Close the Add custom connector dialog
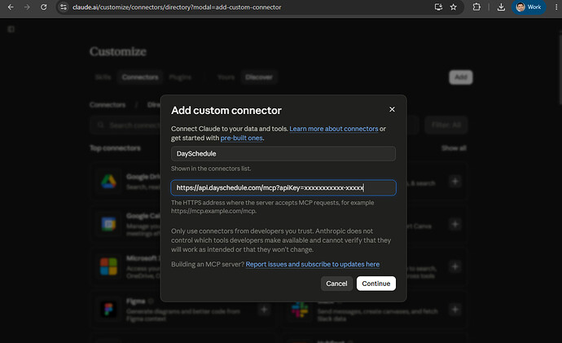The height and width of the screenshot is (343, 562). [x=392, y=109]
